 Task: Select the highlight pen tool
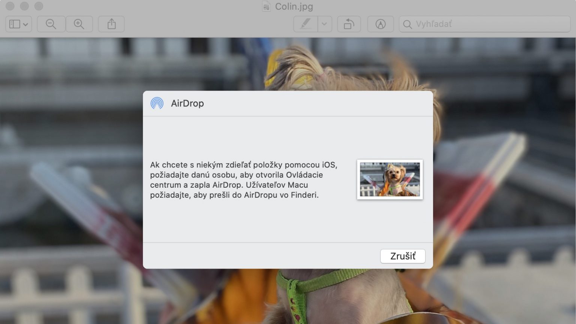306,24
